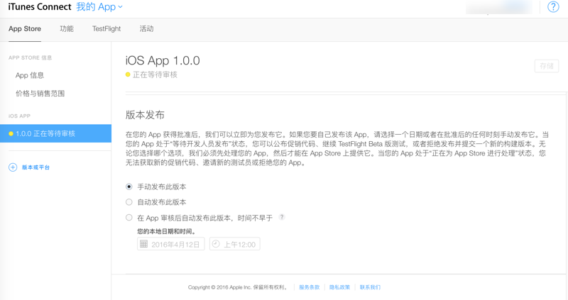
Task: Open the 联系我们 footer link
Action: (x=370, y=287)
